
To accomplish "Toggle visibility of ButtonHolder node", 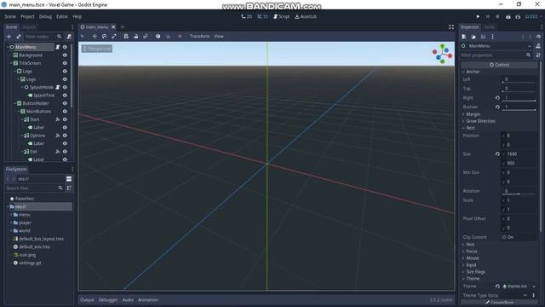I will point(65,103).
